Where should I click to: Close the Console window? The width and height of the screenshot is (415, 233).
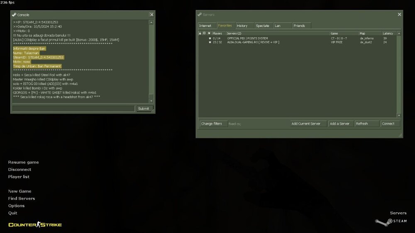(x=151, y=15)
